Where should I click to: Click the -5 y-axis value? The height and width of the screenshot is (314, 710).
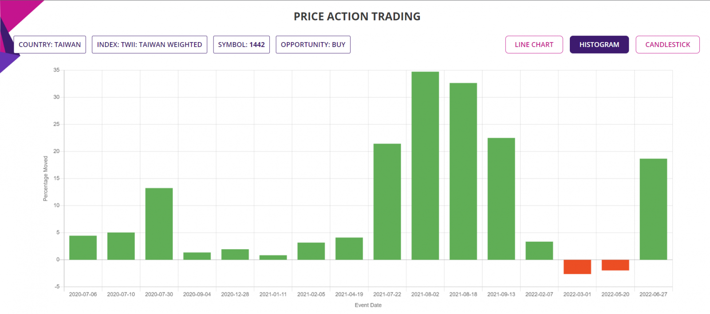pos(57,287)
